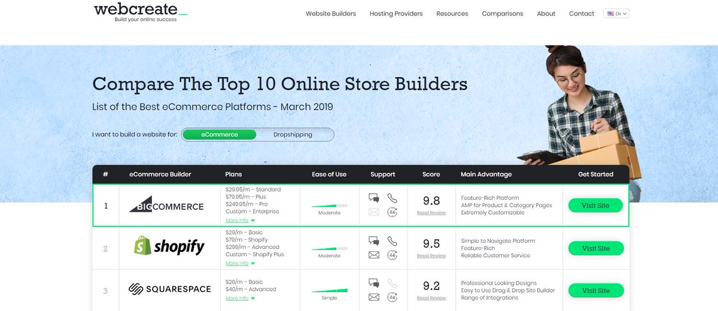
Task: Click "Custom – Shopify Plus" plan text
Action: (255, 255)
